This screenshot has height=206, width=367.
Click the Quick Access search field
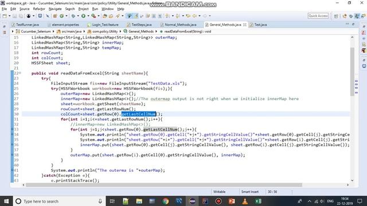tap(318, 15)
